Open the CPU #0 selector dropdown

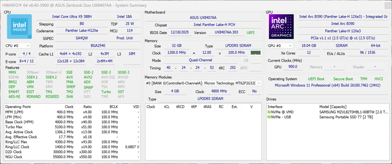click(x=18, y=46)
